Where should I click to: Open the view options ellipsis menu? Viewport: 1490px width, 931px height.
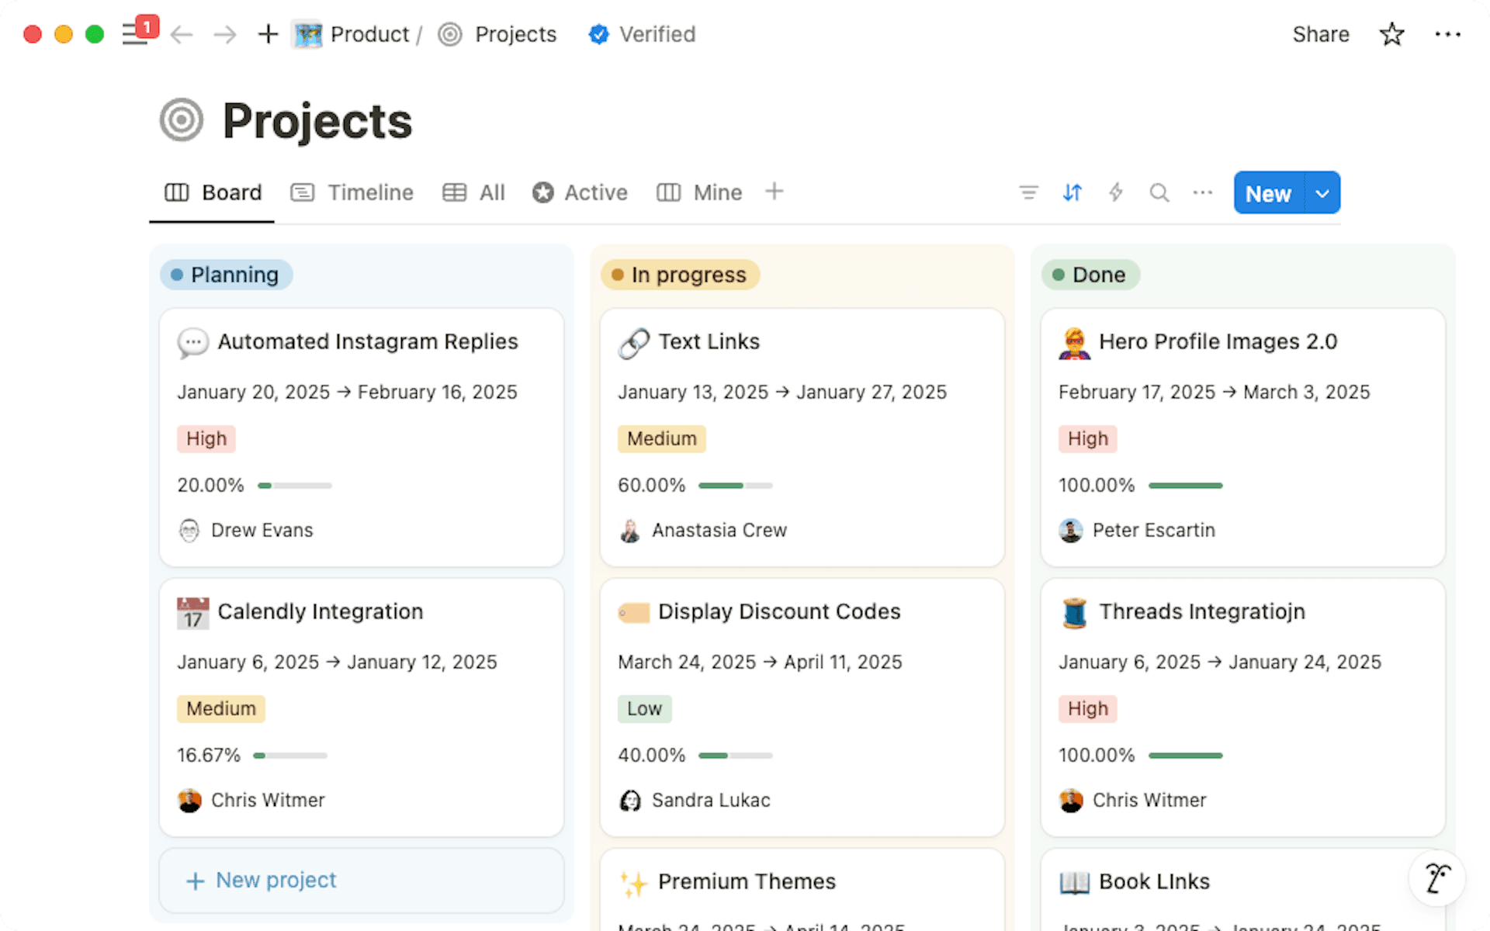[1202, 192]
